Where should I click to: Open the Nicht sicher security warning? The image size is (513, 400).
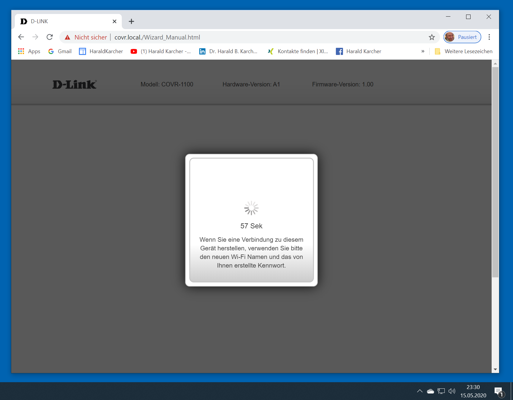[x=86, y=37]
